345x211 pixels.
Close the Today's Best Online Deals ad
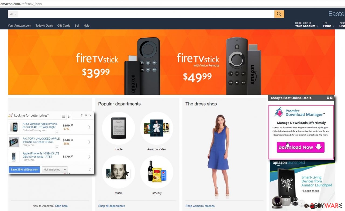click(x=331, y=98)
